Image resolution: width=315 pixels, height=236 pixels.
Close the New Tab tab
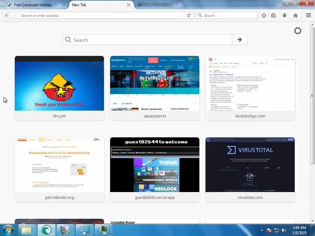click(129, 5)
